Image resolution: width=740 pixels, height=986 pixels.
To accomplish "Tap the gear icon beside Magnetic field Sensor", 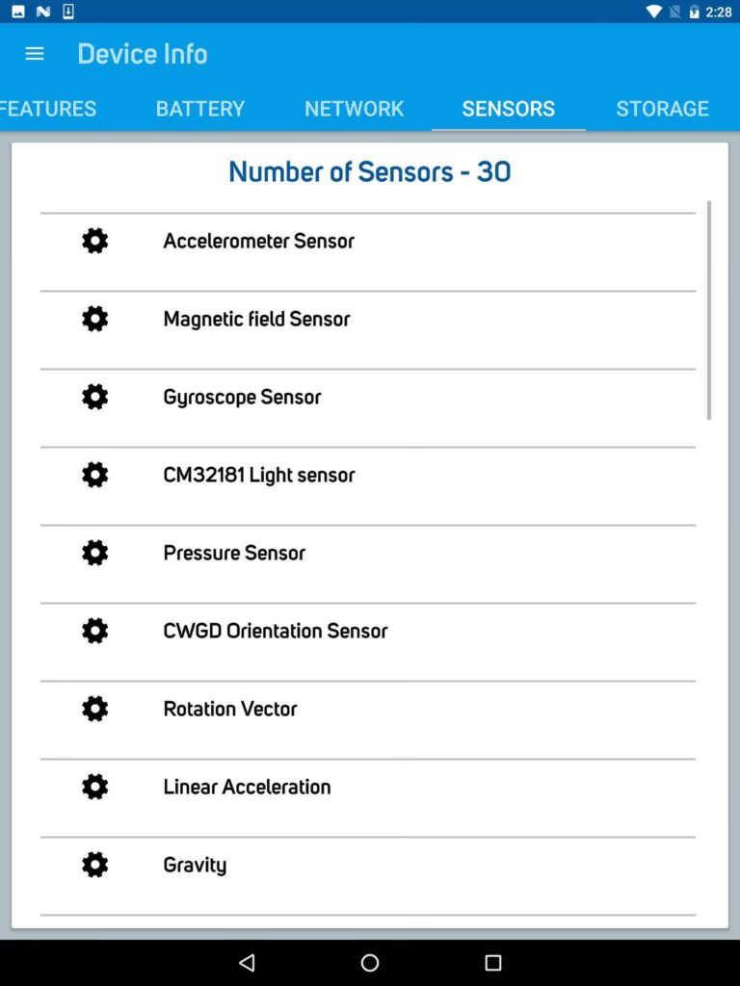I will tap(94, 319).
